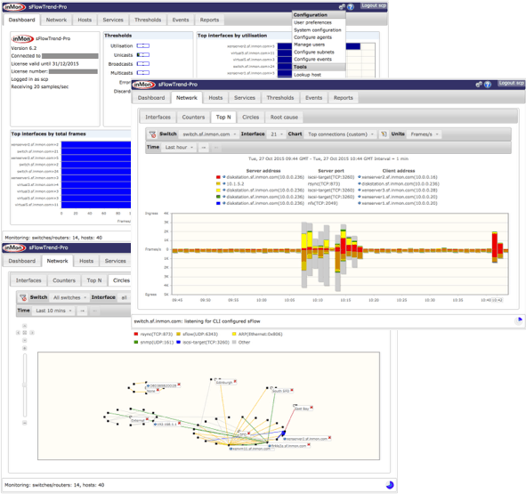Remove the External node with its red X
Image resolution: width=526 pixels, height=494 pixels.
(147, 419)
